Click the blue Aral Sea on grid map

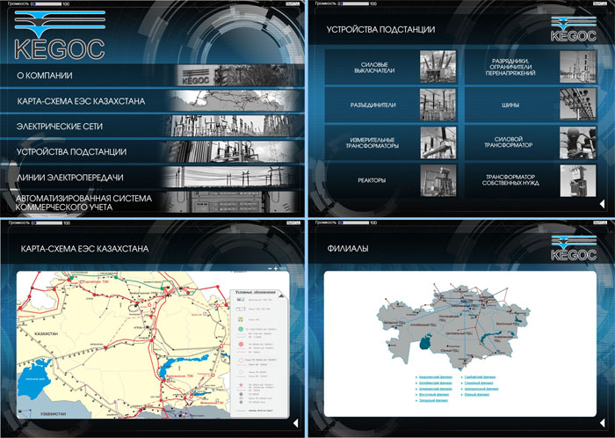35,379
